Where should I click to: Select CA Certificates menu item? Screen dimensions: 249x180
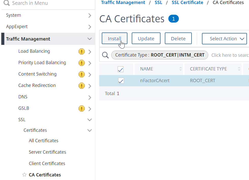tap(45, 175)
